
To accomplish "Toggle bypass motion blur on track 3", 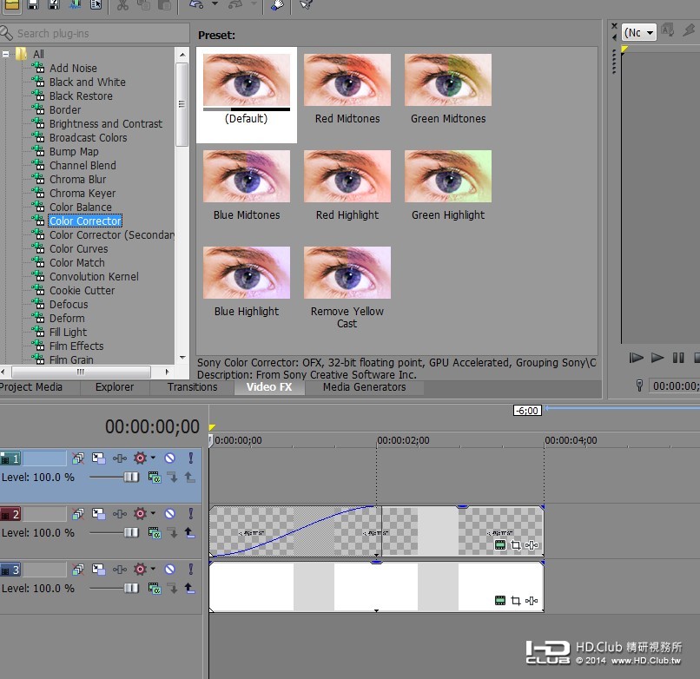I will point(78,570).
